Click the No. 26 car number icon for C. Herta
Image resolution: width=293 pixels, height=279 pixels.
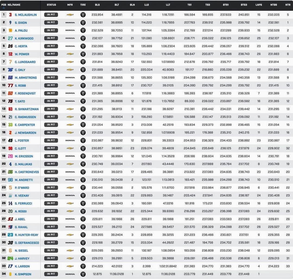(10, 46)
